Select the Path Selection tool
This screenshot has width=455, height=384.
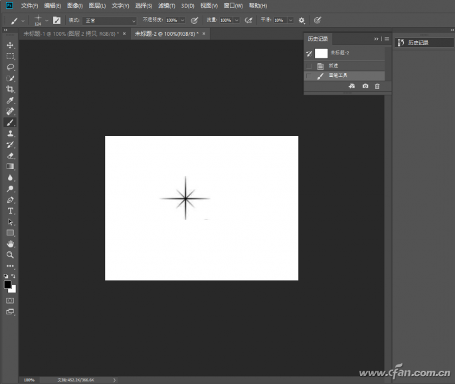tap(10, 222)
